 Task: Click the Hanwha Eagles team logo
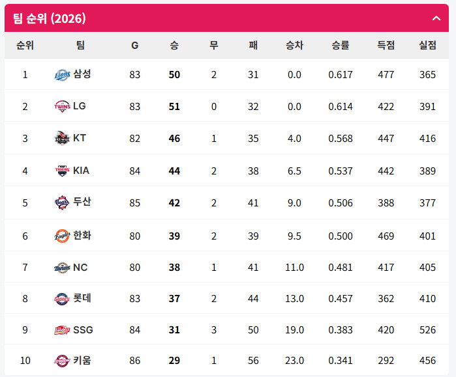[62, 236]
